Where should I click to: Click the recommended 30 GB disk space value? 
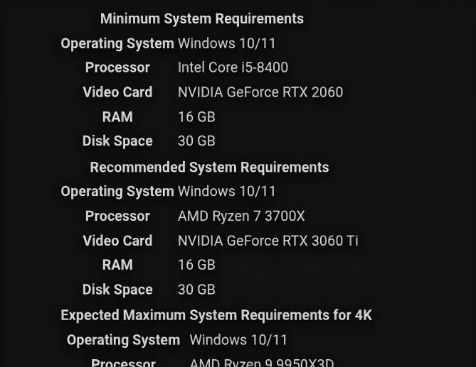[196, 290]
